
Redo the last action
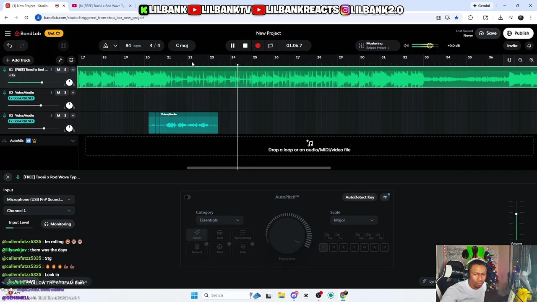tap(22, 45)
